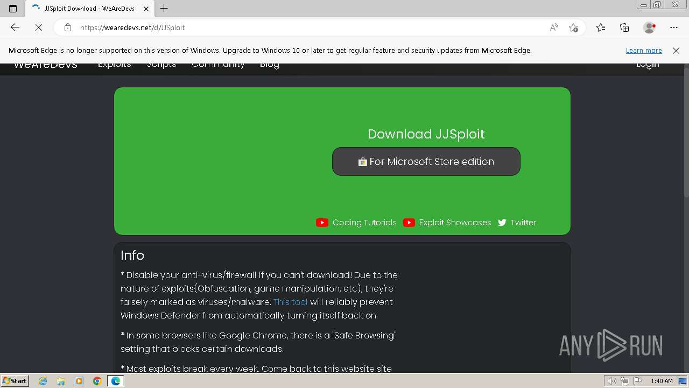Click the 1:40 AM system clock
This screenshot has width=689, height=388.
pos(662,382)
